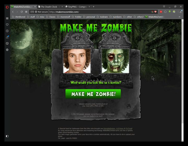Open sidebar Extensions cube icon

[x=7, y=43]
